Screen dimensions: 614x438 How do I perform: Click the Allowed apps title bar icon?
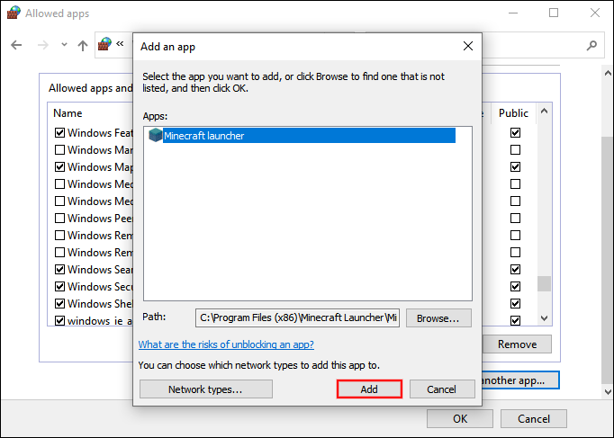tap(13, 13)
